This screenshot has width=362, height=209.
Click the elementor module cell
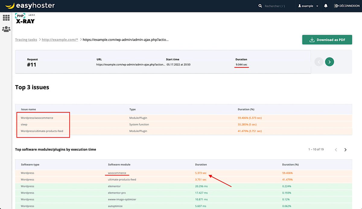click(x=115, y=186)
